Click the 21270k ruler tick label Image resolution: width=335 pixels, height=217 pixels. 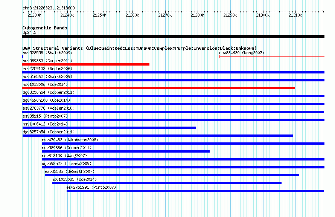pos(165,15)
